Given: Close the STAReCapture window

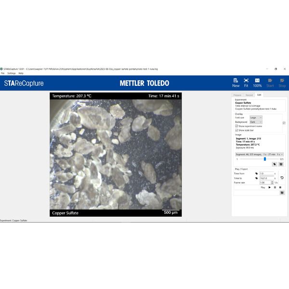Looking at the screenshot, I should pyautogui.click(x=285, y=69).
